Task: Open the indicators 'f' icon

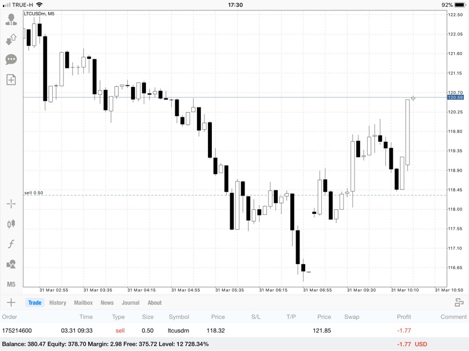Action: pos(11,244)
